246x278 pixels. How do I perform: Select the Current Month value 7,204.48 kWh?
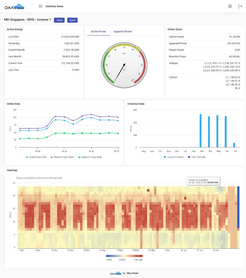[71, 50]
